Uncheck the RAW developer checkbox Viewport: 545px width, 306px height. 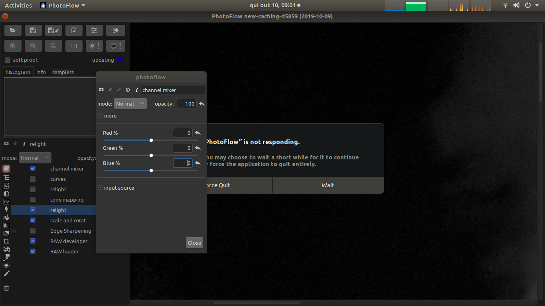click(x=33, y=241)
